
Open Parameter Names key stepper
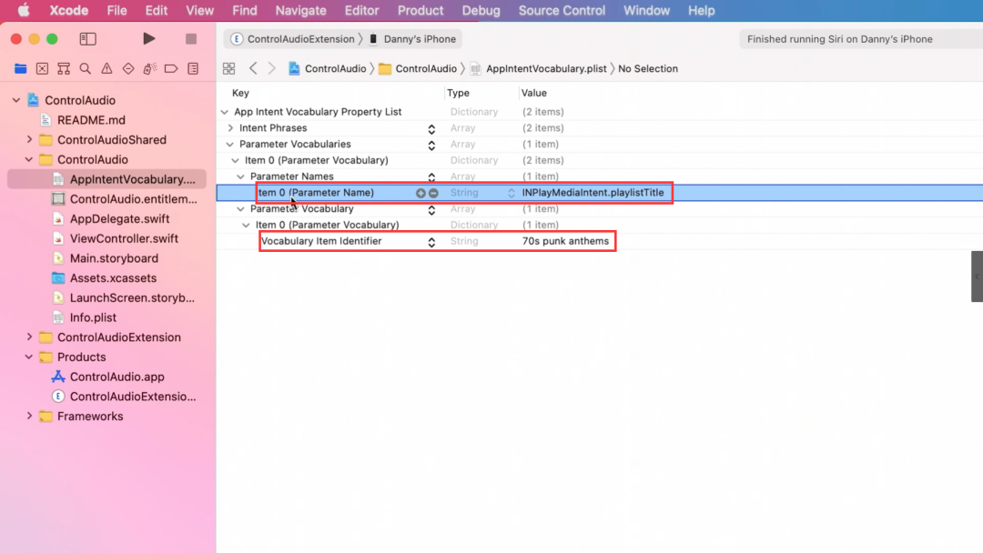click(x=431, y=177)
